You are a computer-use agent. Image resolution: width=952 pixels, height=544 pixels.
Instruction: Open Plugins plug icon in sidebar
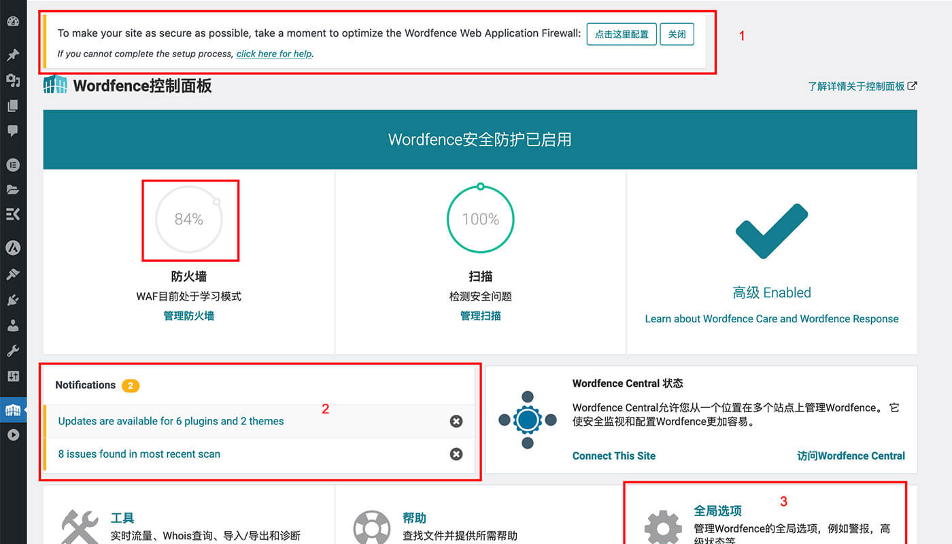13,300
